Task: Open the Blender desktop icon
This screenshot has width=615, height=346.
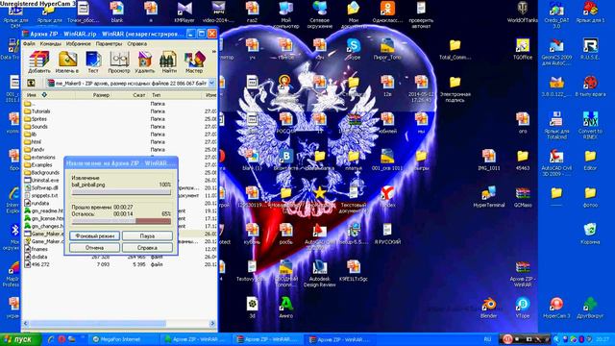Action: pos(489,308)
